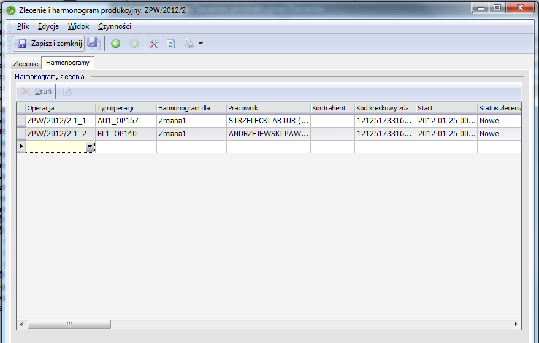Click Start date in AU1_OP157 row

coord(446,121)
